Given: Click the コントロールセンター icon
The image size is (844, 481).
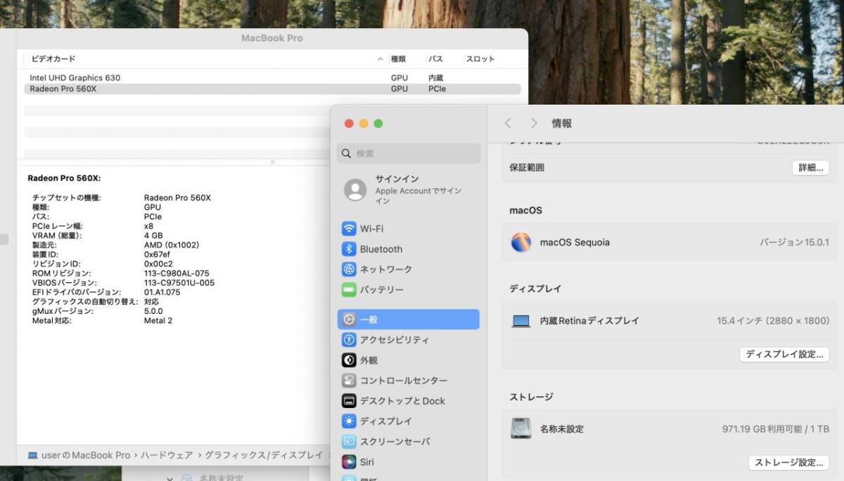Looking at the screenshot, I should click(x=349, y=381).
